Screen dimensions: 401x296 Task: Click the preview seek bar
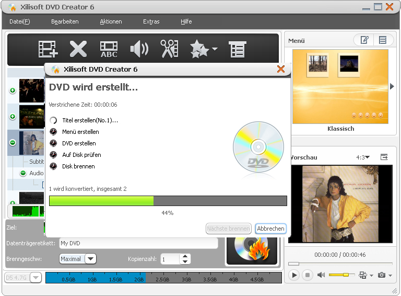click(x=340, y=264)
